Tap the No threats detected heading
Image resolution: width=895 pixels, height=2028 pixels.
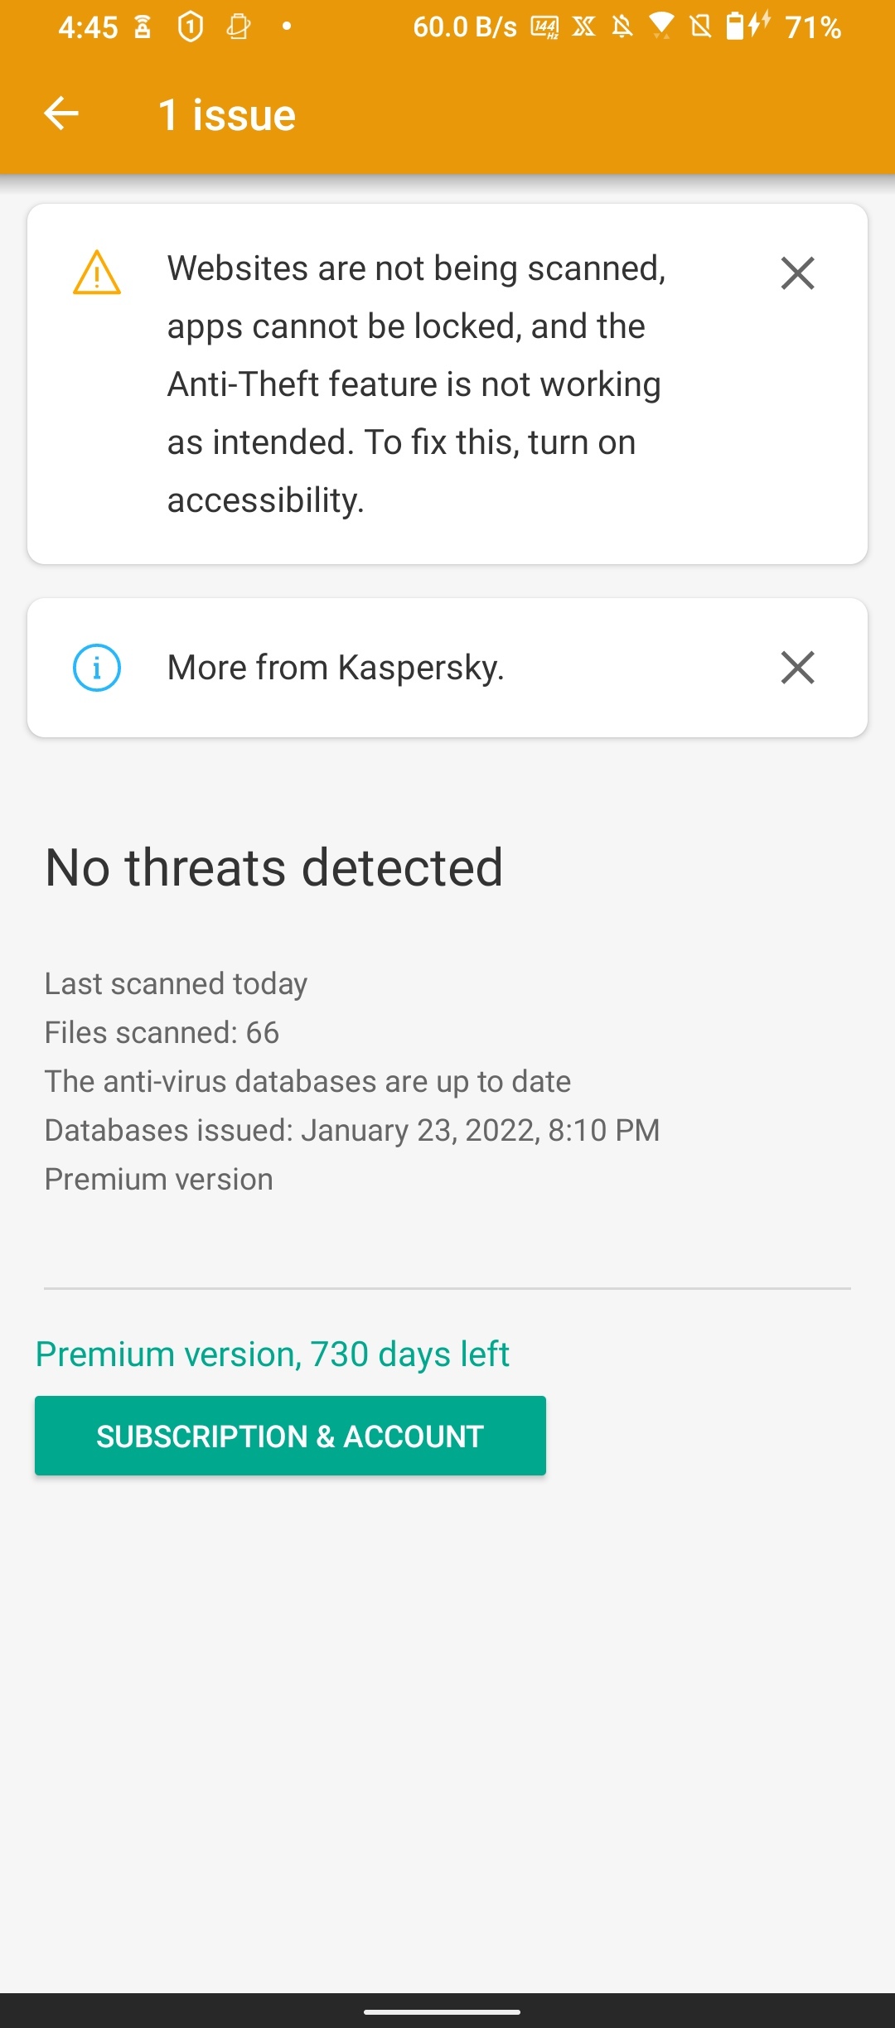tap(273, 867)
